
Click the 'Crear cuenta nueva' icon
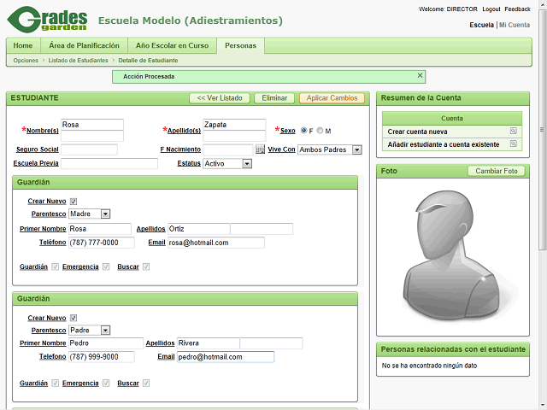[513, 132]
